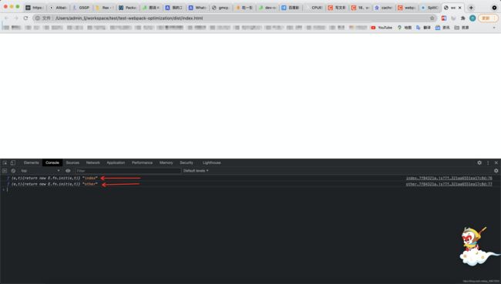Switch to the GSGP browser tab
501x284 pixels.
pos(81,8)
